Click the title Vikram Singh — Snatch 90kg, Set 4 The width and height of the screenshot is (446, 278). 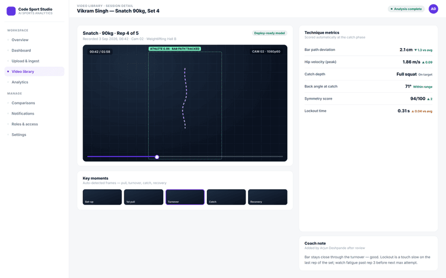point(118,11)
